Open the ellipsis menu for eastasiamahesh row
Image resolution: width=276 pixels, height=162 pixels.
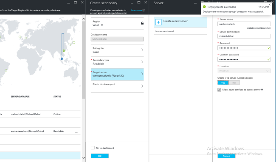(x=76, y=132)
